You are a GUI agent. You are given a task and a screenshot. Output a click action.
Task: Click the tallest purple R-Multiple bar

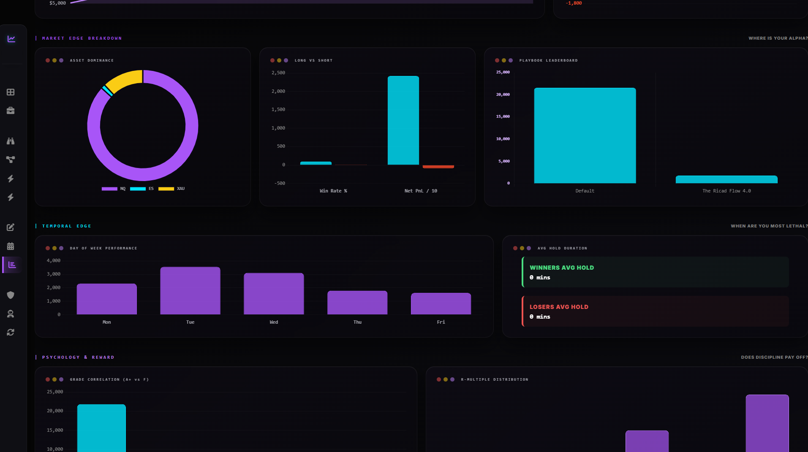(x=767, y=423)
